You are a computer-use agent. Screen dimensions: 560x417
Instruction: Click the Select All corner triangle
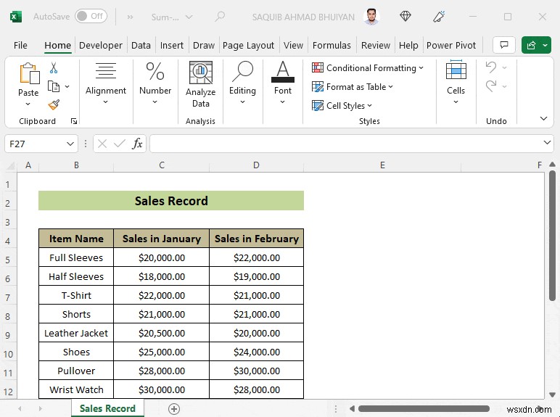pos(11,165)
